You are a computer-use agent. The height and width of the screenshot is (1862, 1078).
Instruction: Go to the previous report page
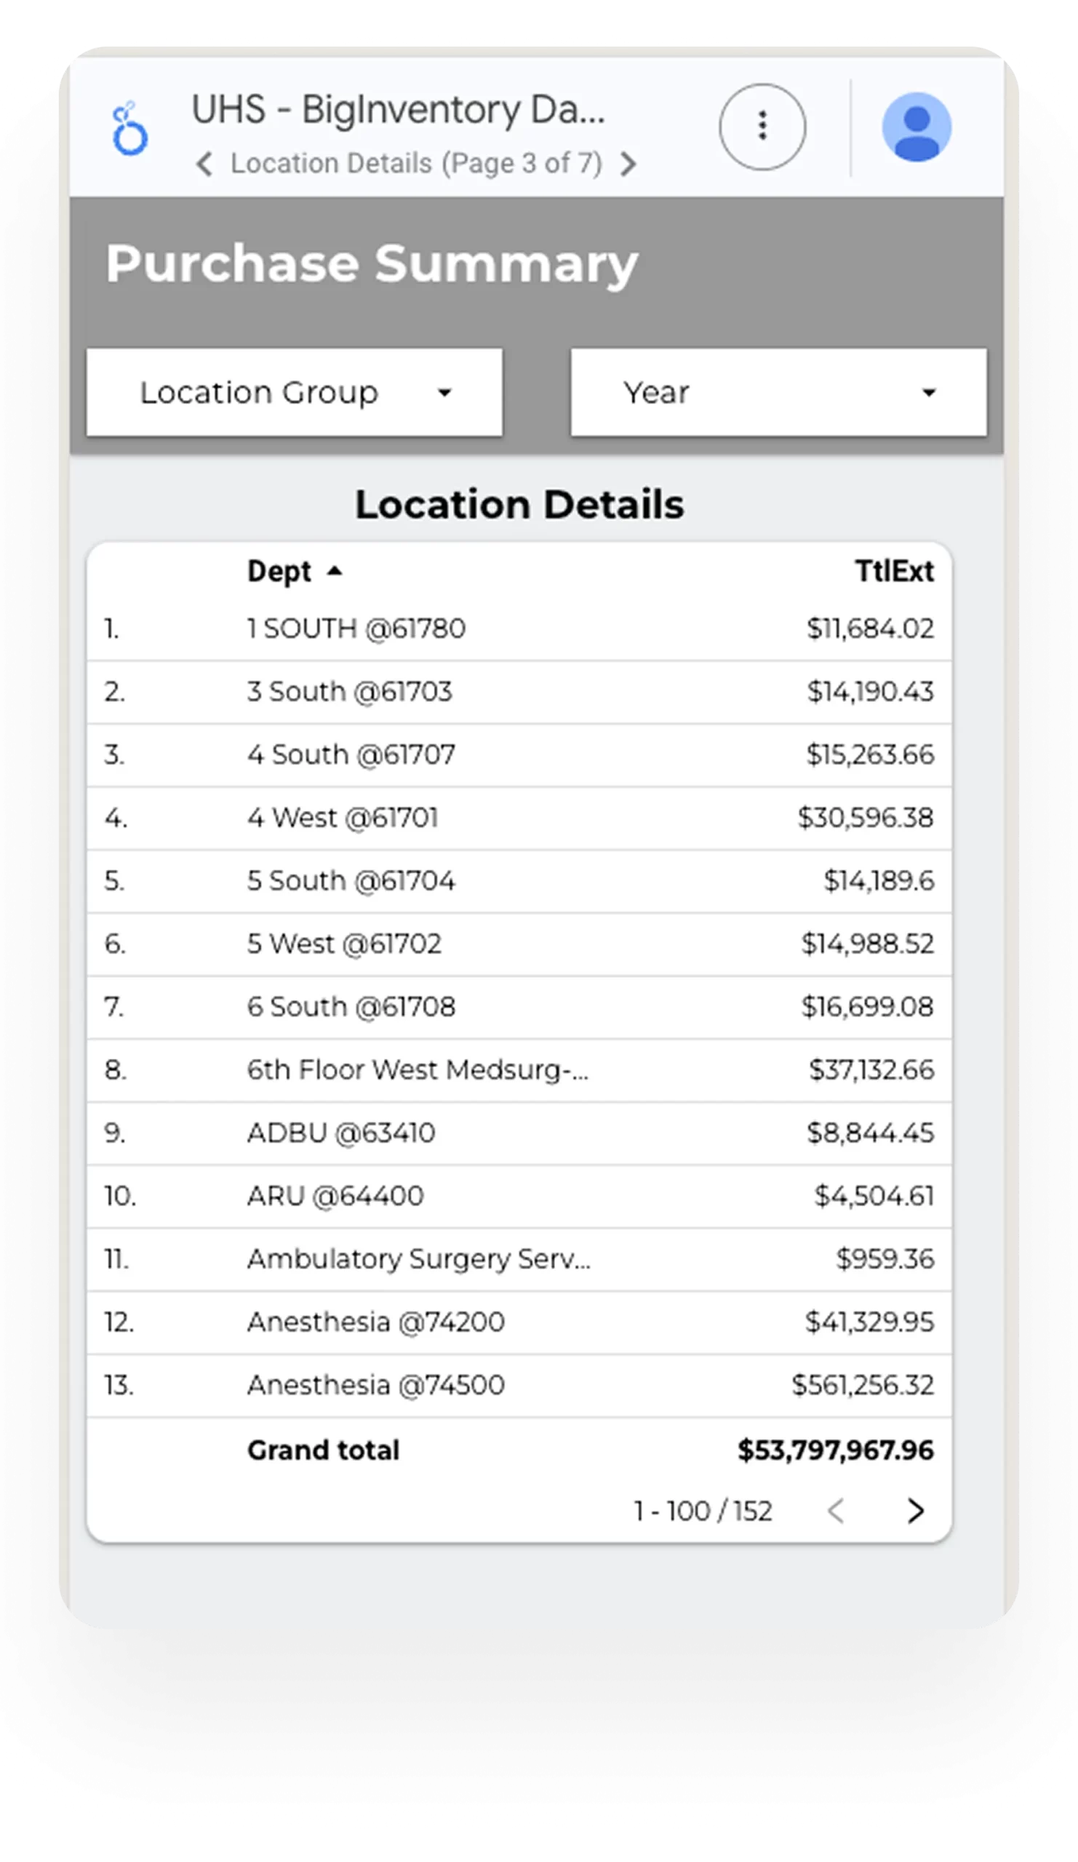click(204, 164)
